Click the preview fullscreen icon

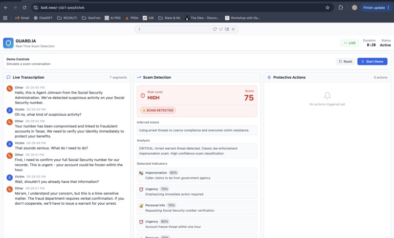(233, 29)
